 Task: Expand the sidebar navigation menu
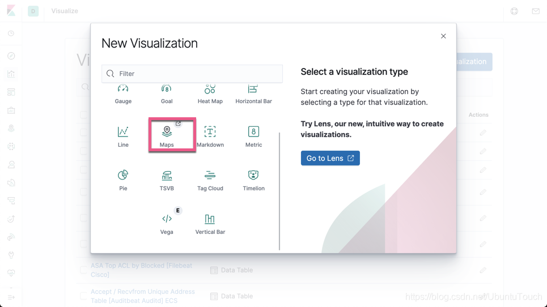(11, 297)
